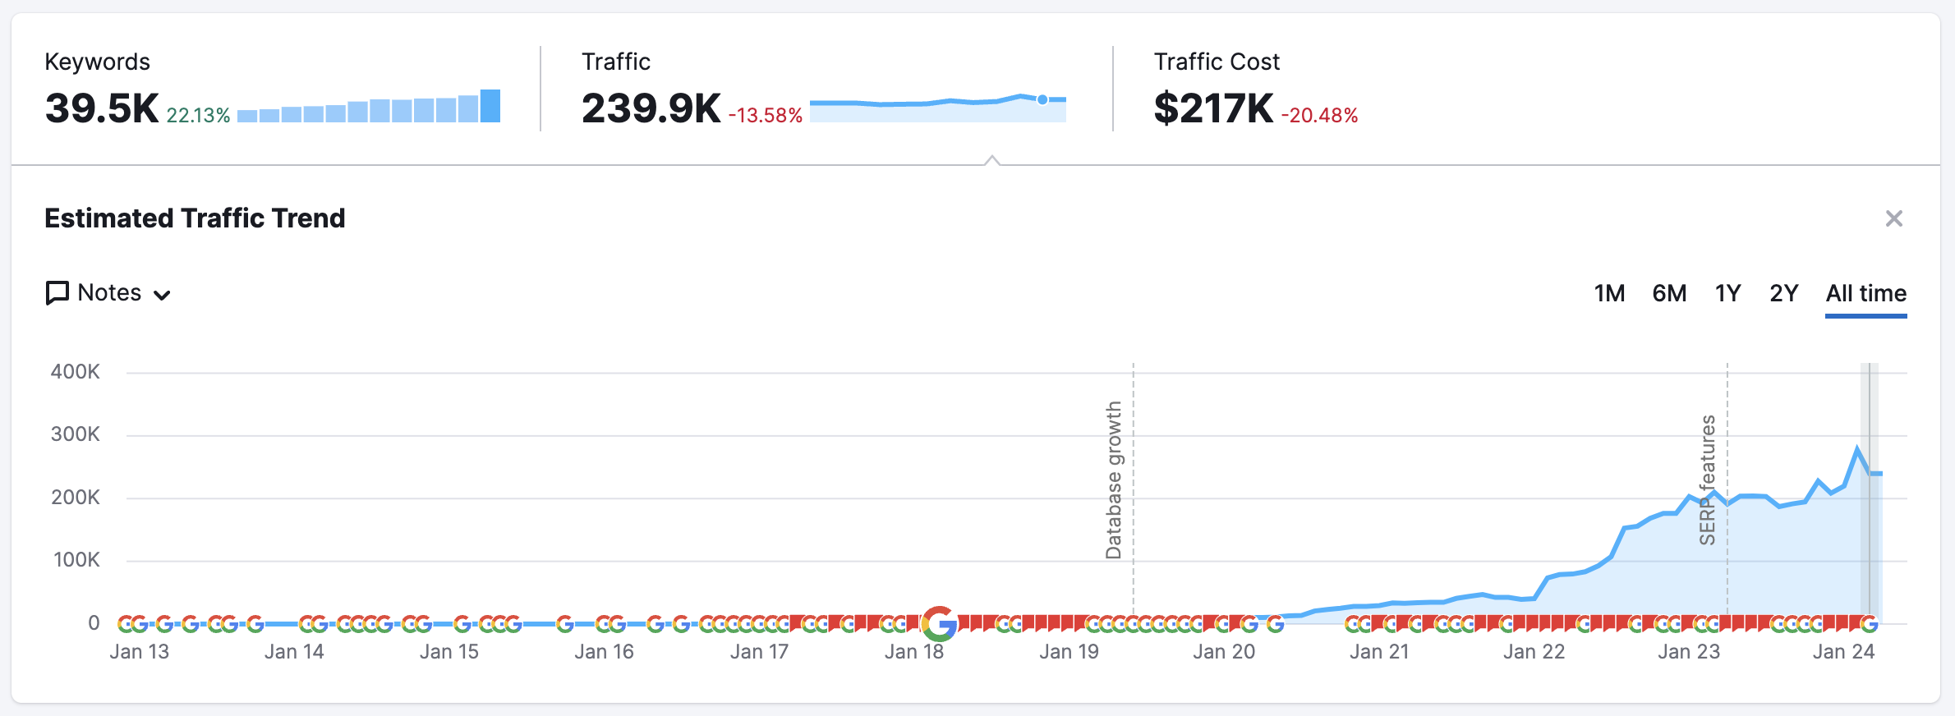Click the Jan 24 axis label
This screenshot has height=716, width=1955.
1844,652
